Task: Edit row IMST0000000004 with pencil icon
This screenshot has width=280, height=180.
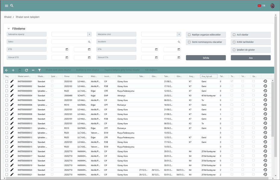Action: pyautogui.click(x=12, y=95)
